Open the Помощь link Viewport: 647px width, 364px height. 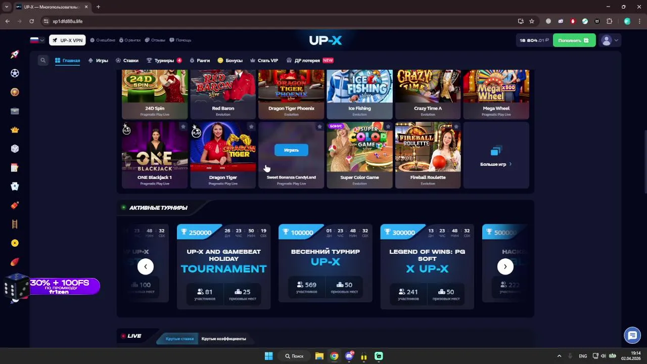(x=180, y=40)
